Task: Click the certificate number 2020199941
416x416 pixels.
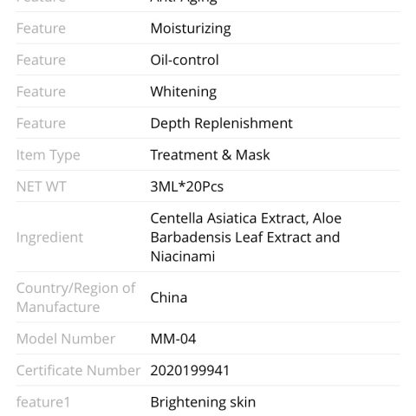Action: click(190, 371)
